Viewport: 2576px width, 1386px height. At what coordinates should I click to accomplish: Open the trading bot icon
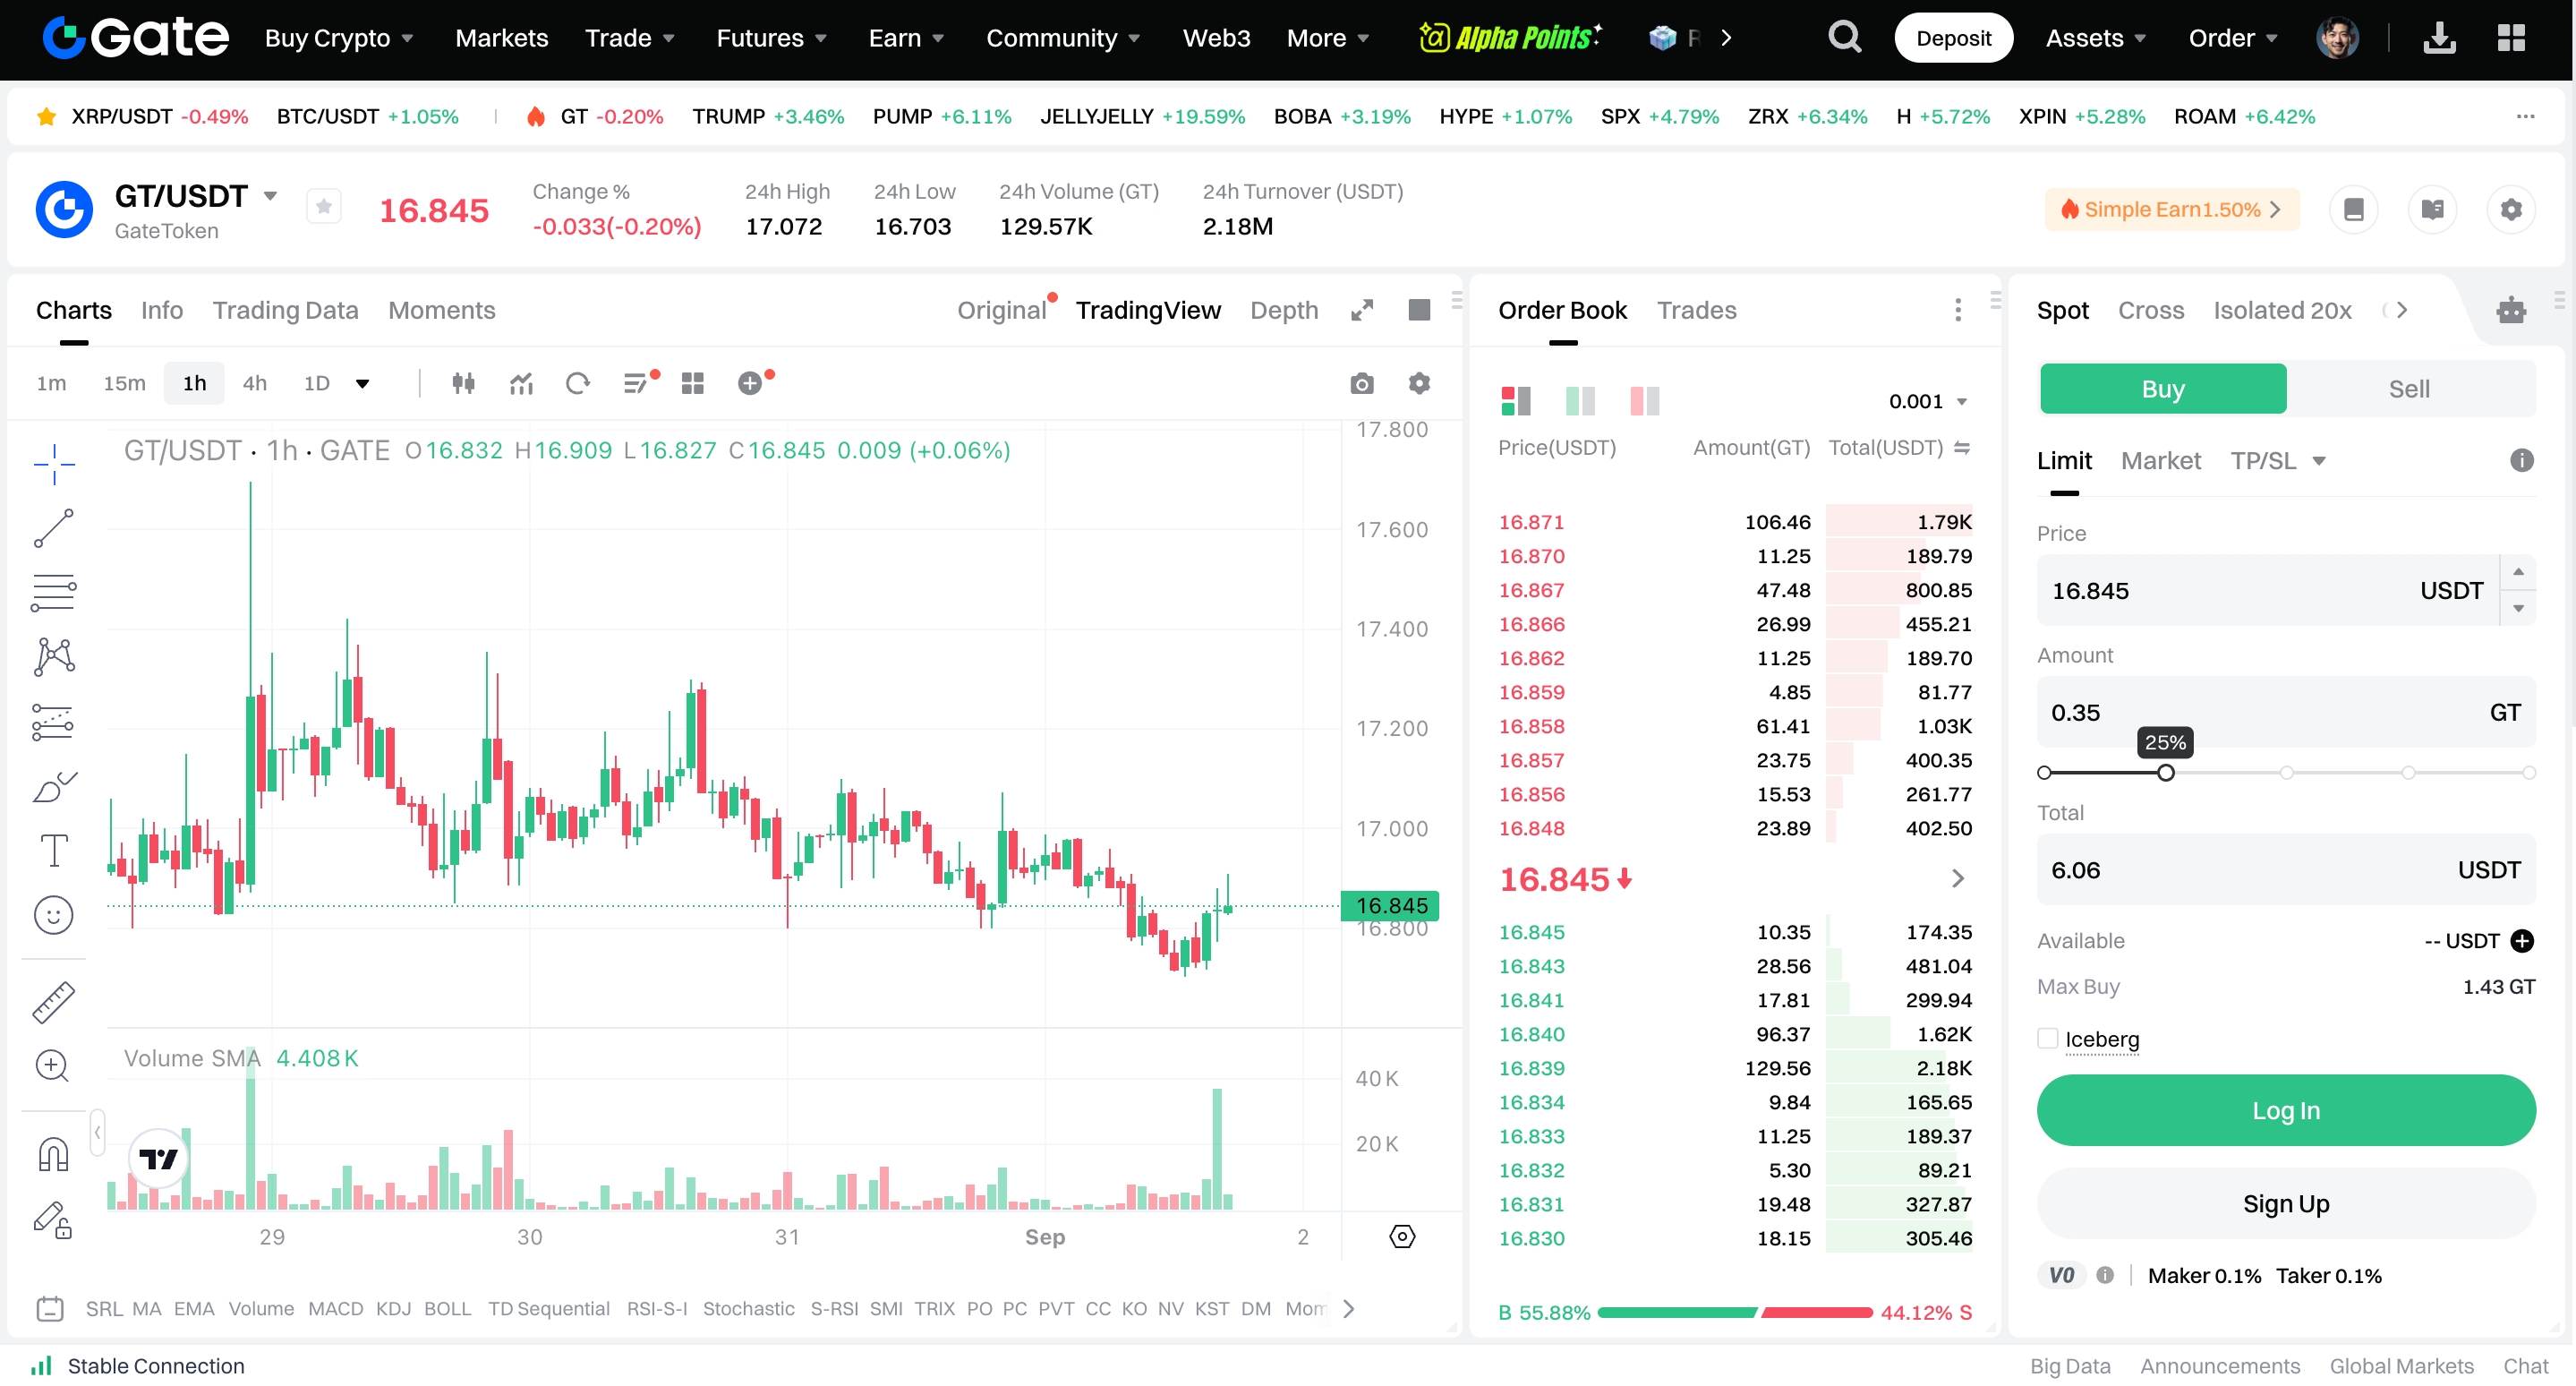pyautogui.click(x=2510, y=310)
